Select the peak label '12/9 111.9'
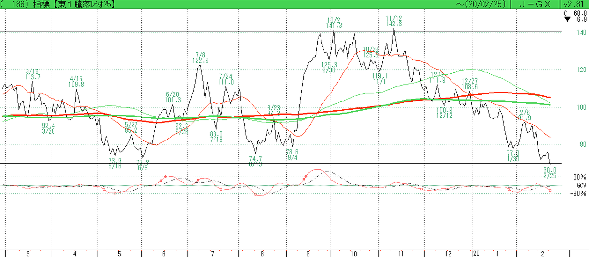 [x=437, y=77]
